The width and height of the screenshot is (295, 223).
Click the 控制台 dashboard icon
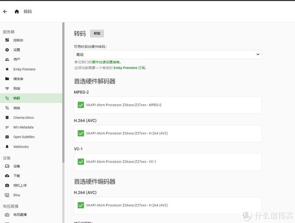7,40
